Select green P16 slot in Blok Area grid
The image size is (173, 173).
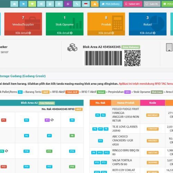pyautogui.click(x=72, y=167)
